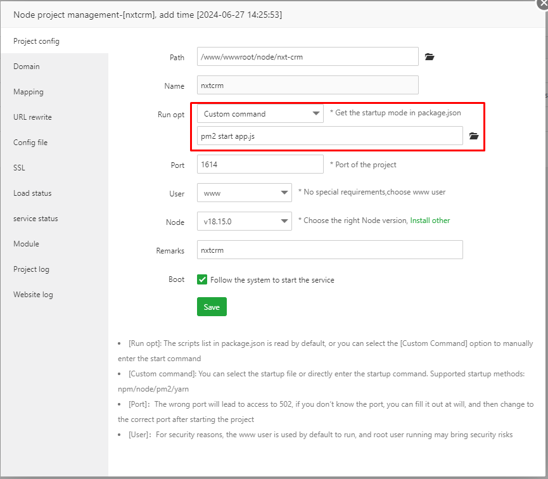
Task: Show the service status tab
Action: pos(35,219)
